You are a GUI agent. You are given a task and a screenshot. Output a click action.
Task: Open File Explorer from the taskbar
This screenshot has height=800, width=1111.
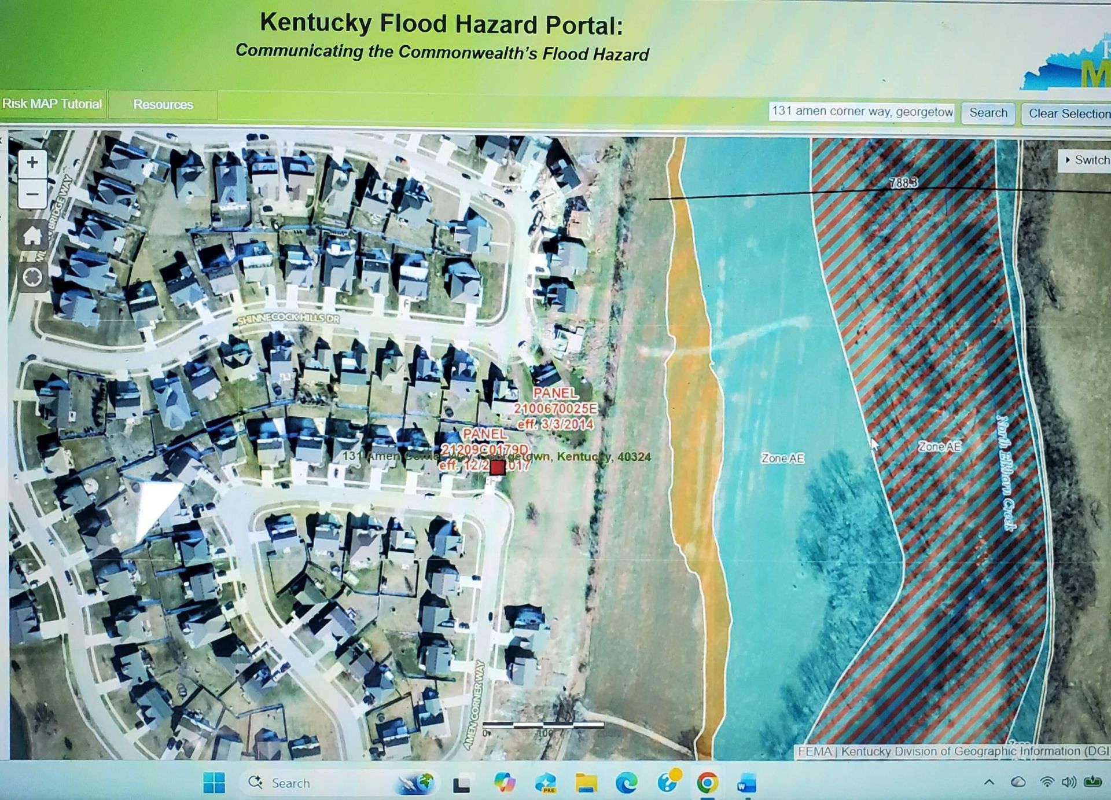[x=586, y=783]
